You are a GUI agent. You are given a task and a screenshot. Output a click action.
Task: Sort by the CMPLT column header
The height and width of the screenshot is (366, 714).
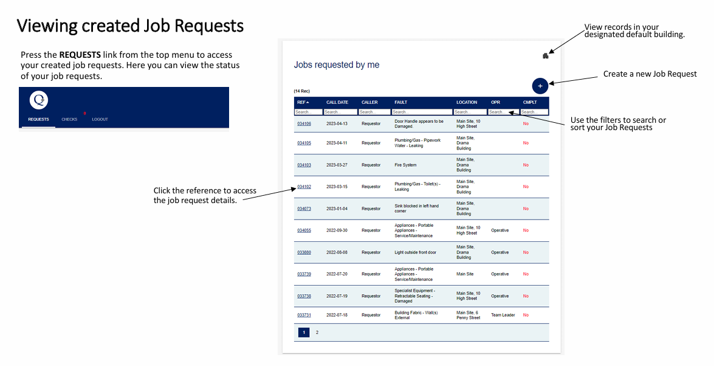pos(530,102)
